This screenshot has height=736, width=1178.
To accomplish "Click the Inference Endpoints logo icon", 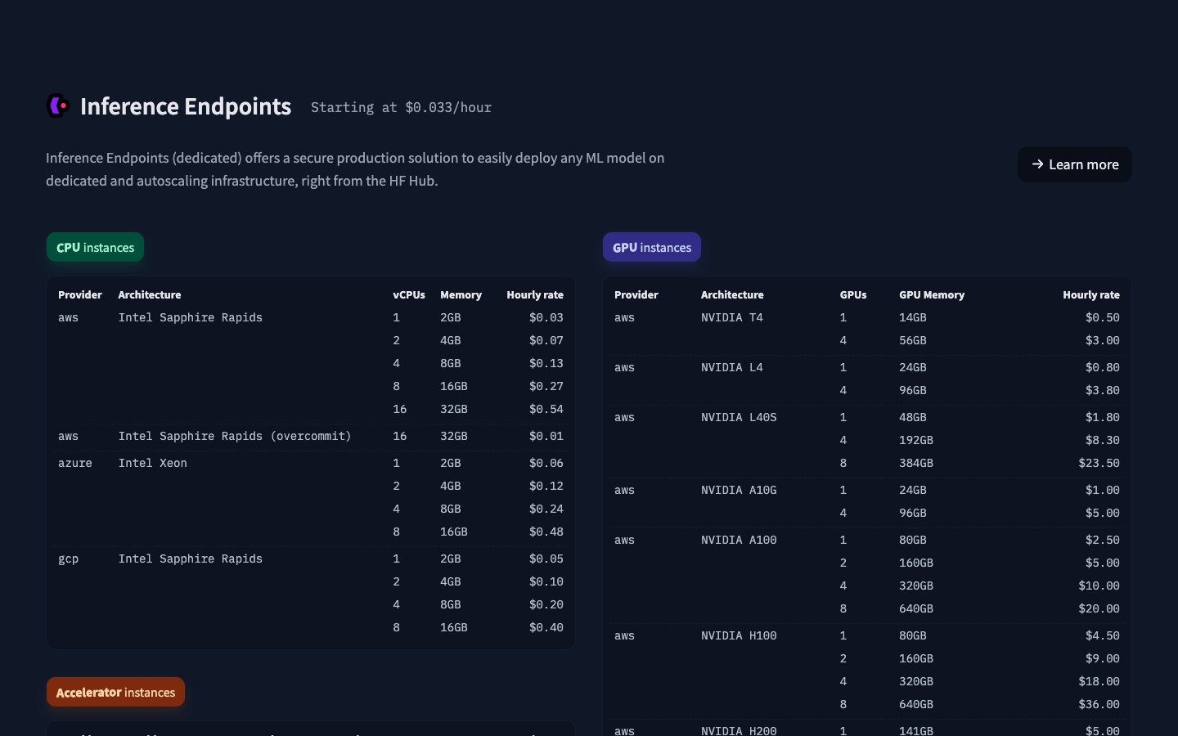I will 58,106.
